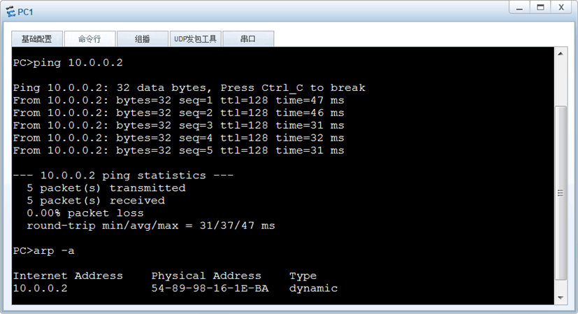Close the PC1 window
This screenshot has width=578, height=314.
[x=561, y=8]
